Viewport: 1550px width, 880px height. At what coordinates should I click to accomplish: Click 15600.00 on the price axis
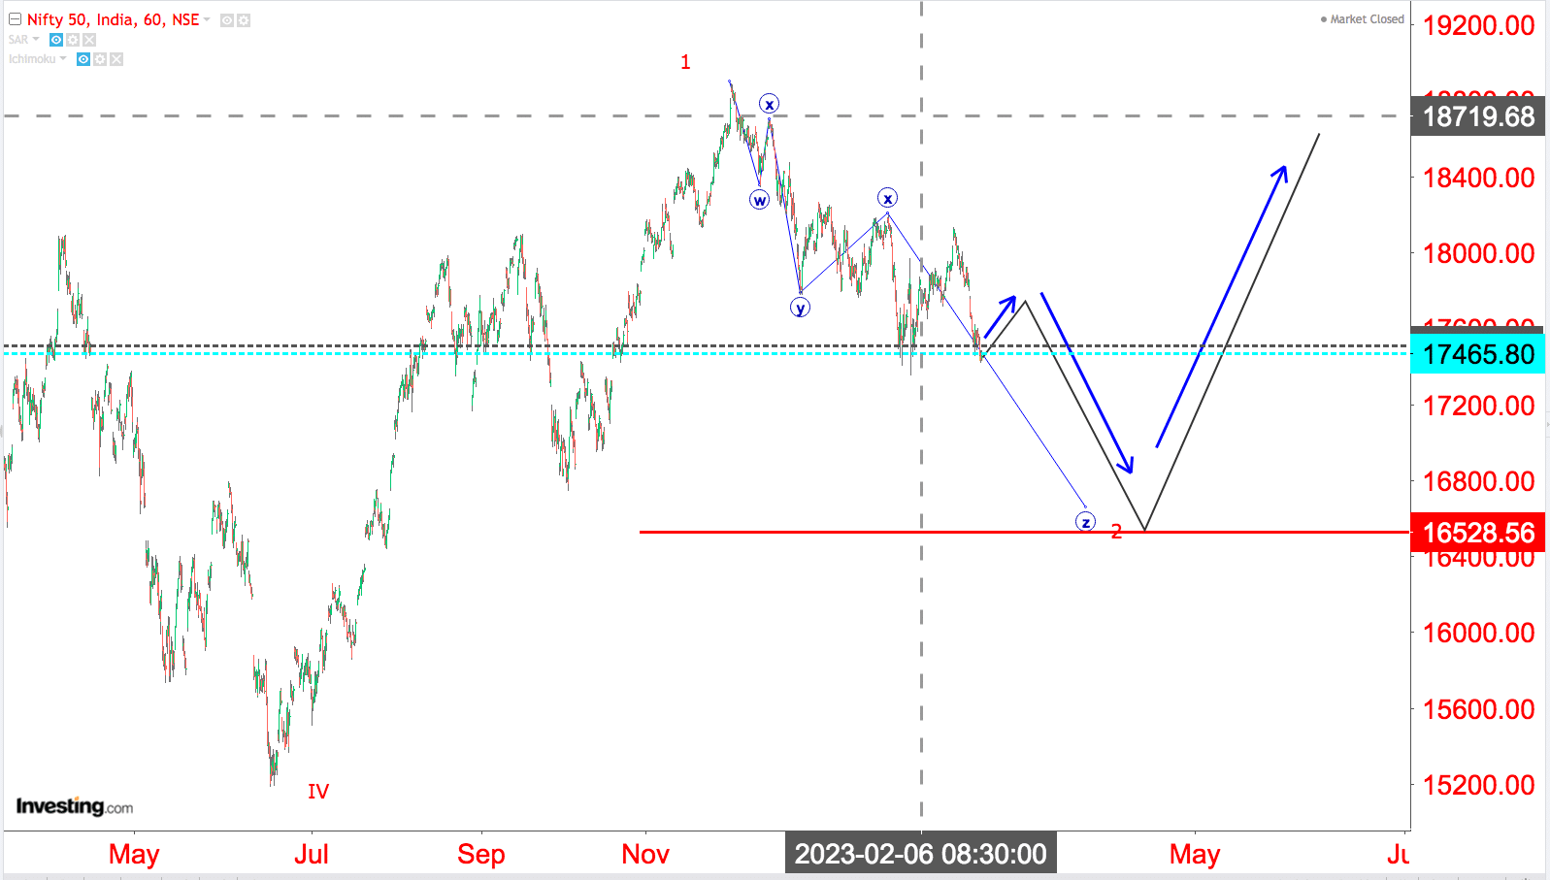coord(1478,709)
